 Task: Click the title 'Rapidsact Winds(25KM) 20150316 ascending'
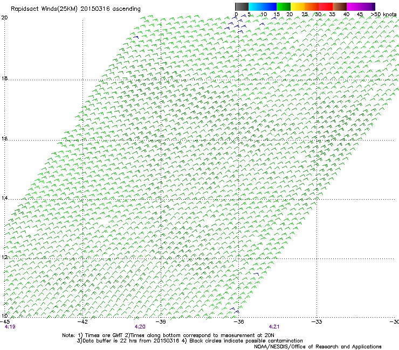pyautogui.click(x=75, y=9)
